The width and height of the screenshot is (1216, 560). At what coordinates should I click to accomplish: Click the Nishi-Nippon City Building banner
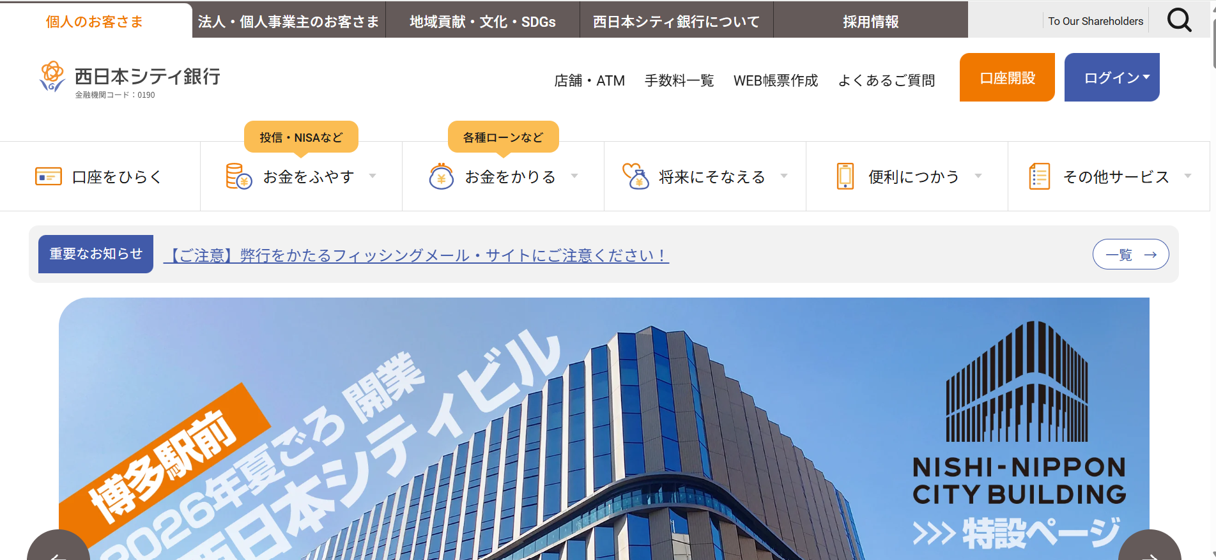coord(604,428)
